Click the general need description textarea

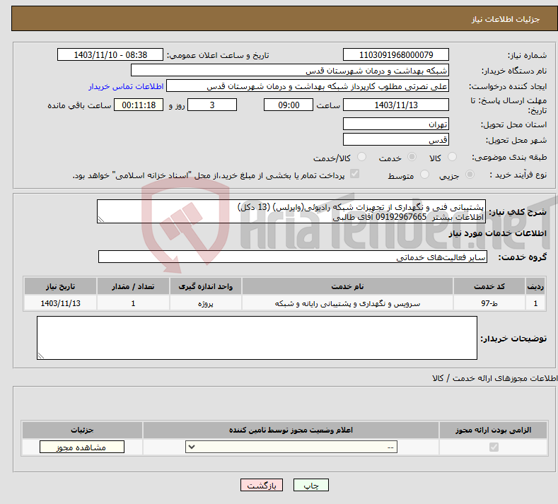(x=291, y=211)
